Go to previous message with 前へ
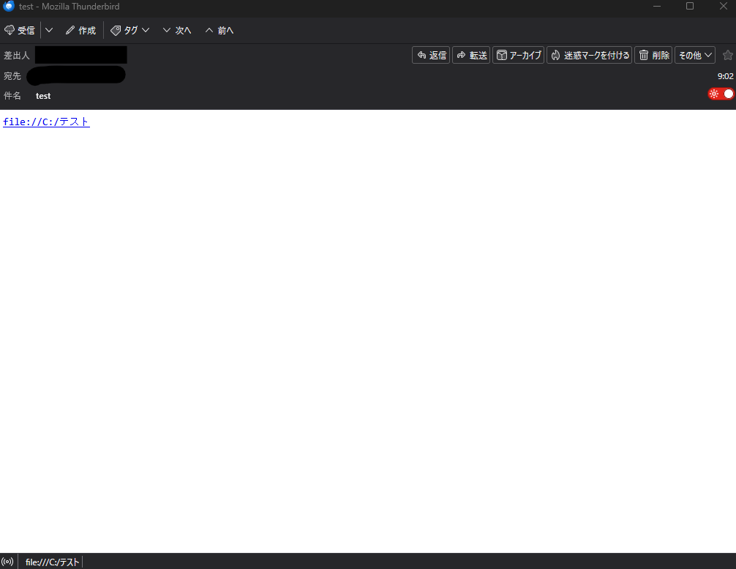 [x=219, y=31]
